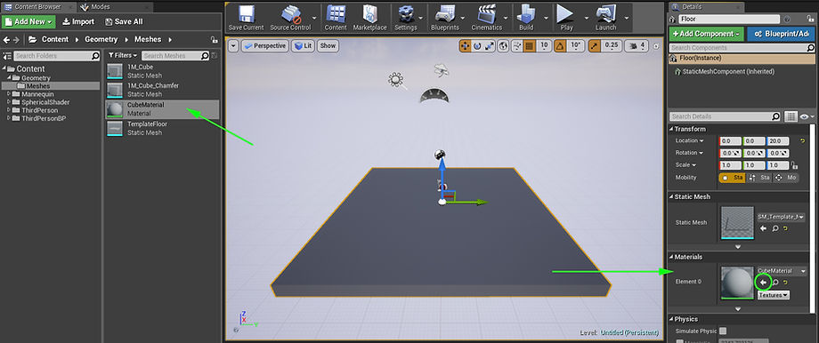Open Filters dropdown in Content Browser
819x343 pixels.
point(123,55)
